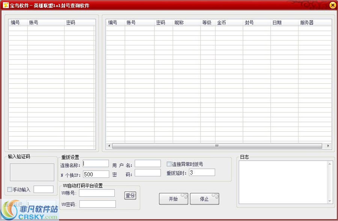Enable the 手动输入 checkbox

click(10, 189)
